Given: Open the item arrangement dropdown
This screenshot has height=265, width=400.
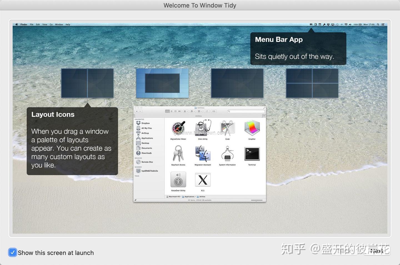Looking at the screenshot, I should [x=185, y=111].
